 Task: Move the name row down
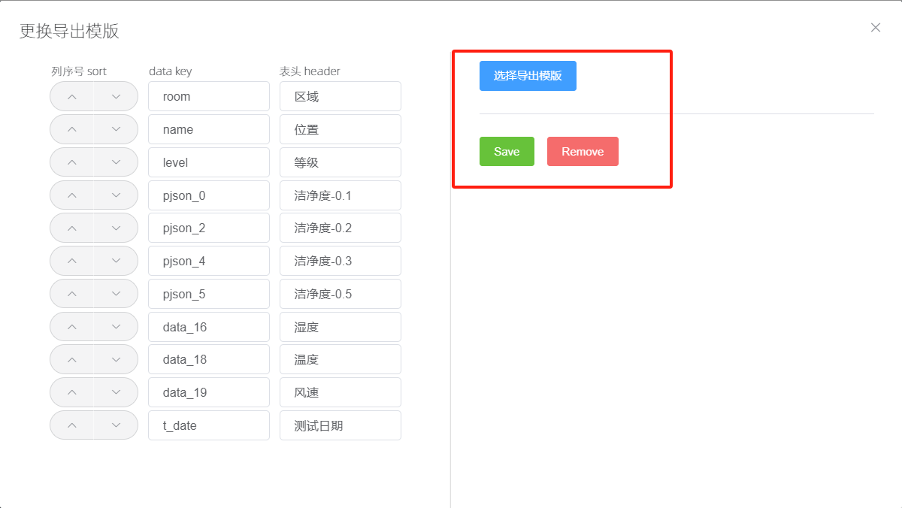coord(116,129)
